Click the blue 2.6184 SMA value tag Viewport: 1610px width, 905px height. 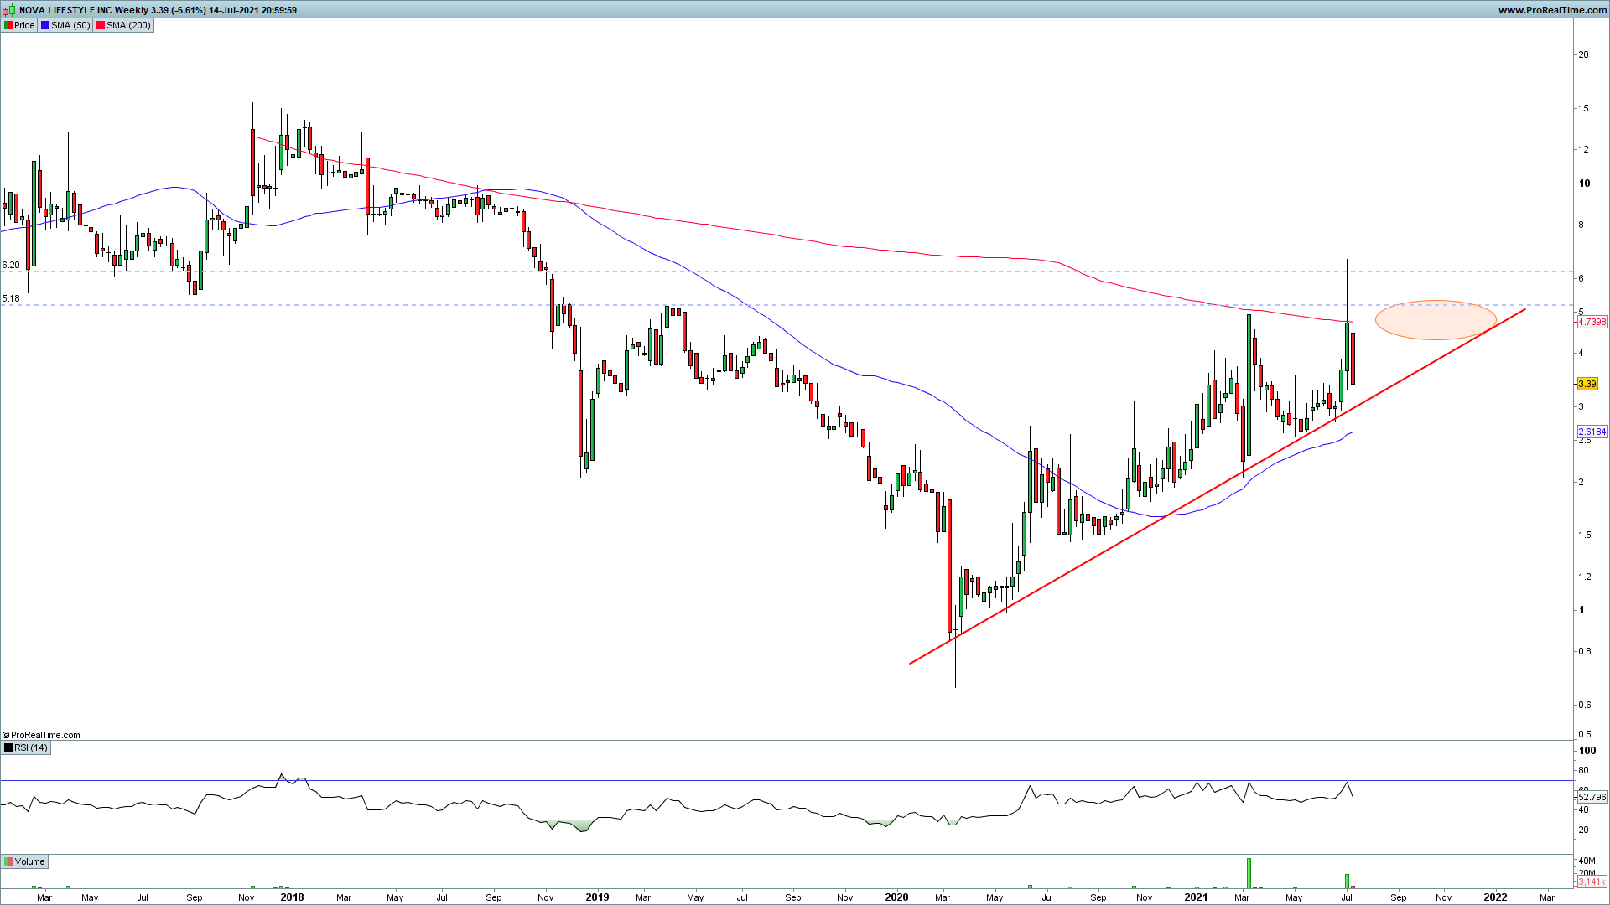tap(1592, 432)
